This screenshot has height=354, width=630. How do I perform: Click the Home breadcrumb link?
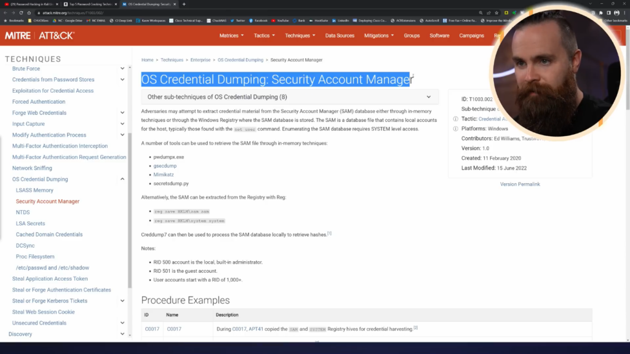[x=148, y=60]
